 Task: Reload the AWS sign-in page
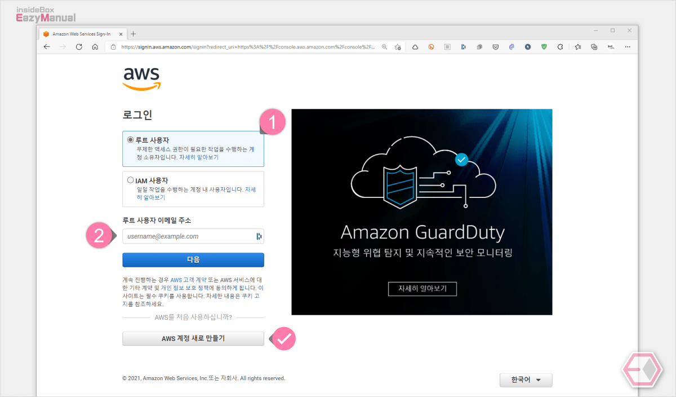[79, 47]
